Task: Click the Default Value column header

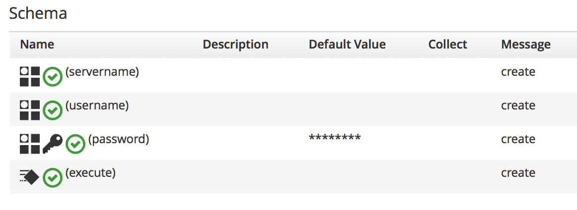Action: tap(347, 45)
